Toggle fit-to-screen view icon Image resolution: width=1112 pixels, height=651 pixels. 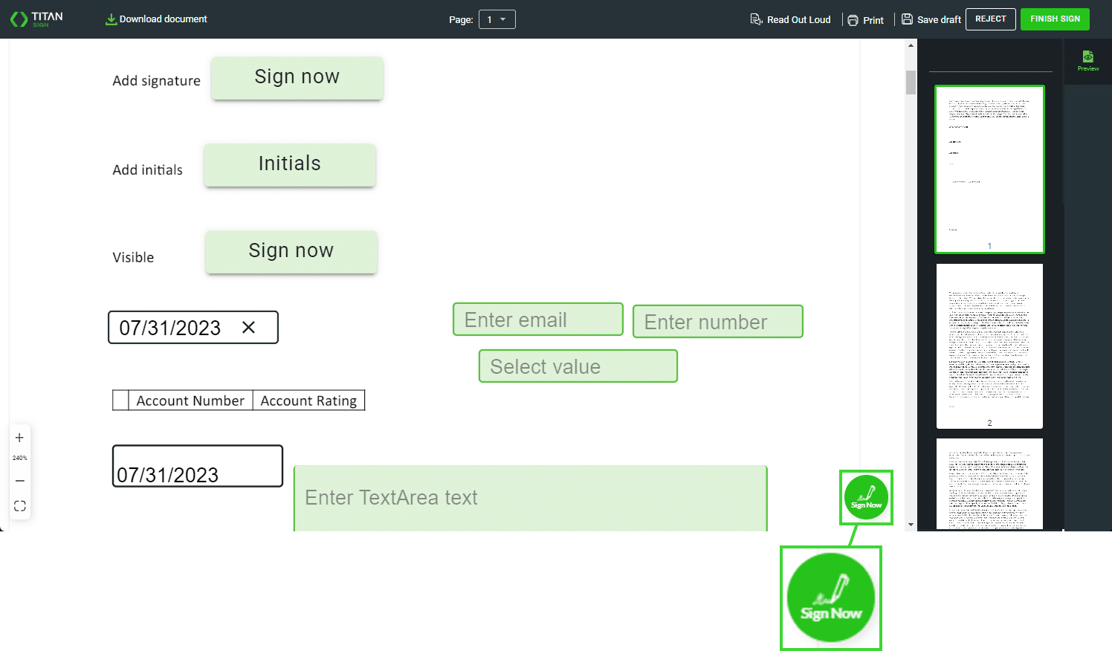pos(20,506)
